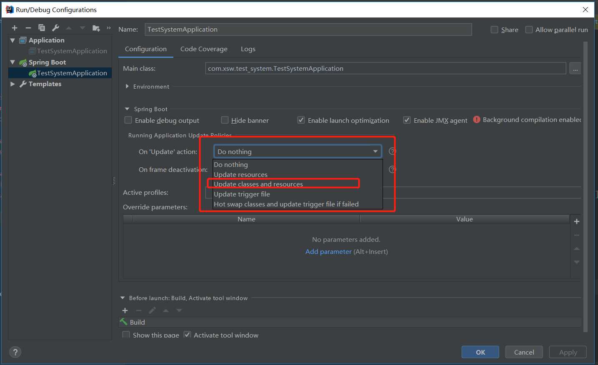This screenshot has width=598, height=365.
Task: Open the On 'Update' action dropdown
Action: point(298,151)
